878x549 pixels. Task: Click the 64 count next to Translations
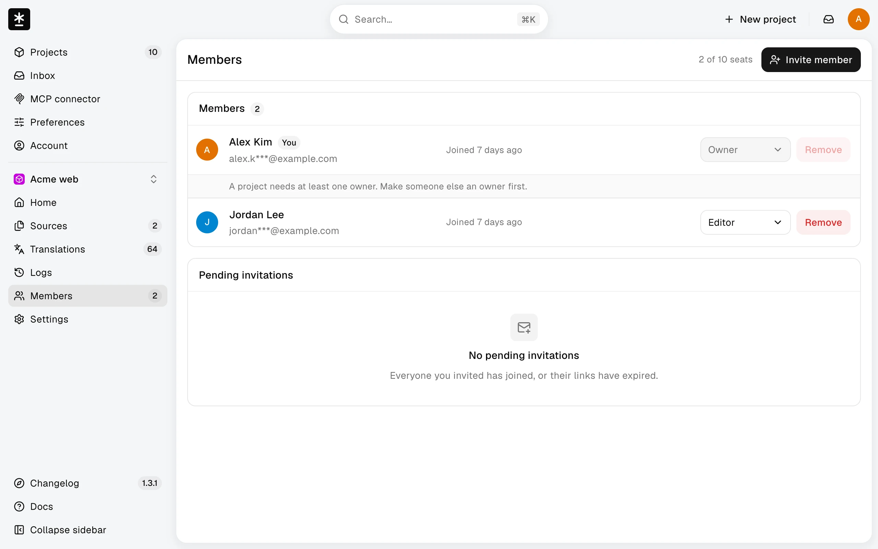152,249
